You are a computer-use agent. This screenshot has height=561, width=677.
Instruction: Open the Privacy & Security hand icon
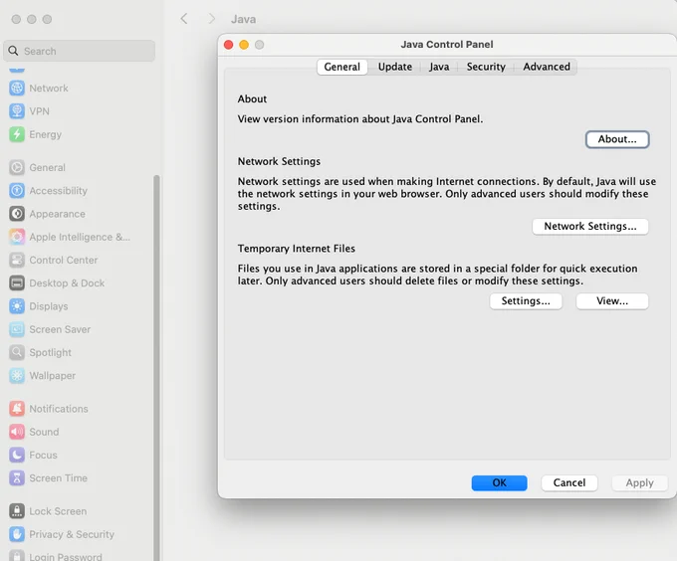[17, 534]
